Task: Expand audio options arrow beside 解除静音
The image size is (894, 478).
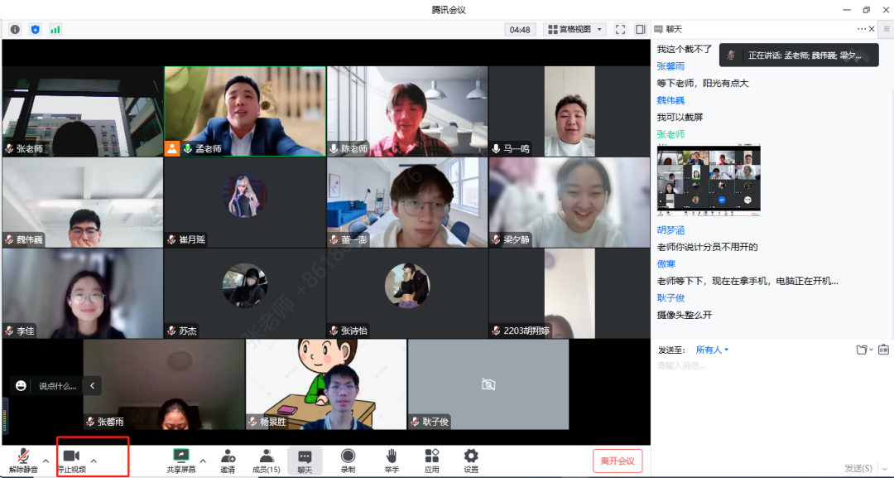Action: pos(46,461)
